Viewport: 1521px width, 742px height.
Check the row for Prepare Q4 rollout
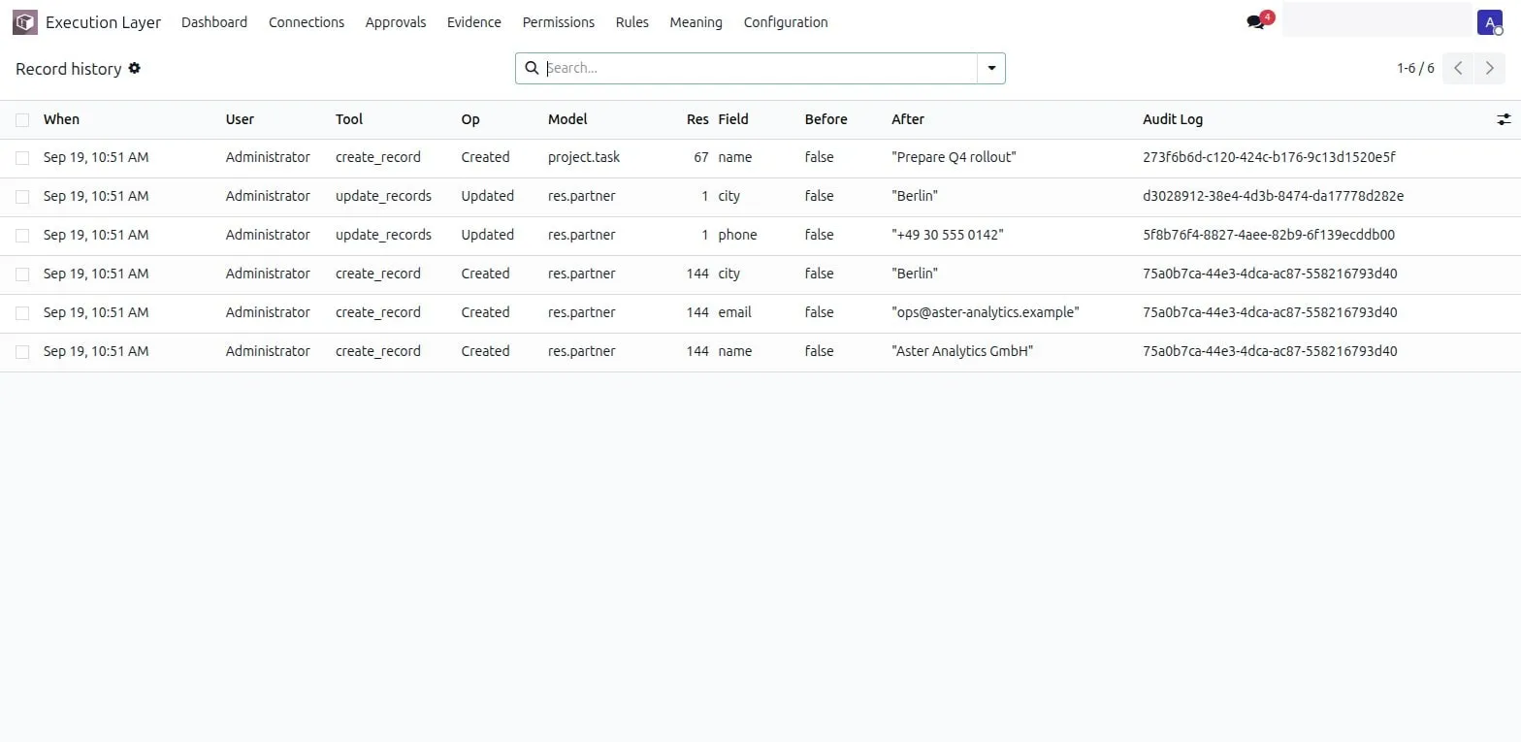[22, 157]
